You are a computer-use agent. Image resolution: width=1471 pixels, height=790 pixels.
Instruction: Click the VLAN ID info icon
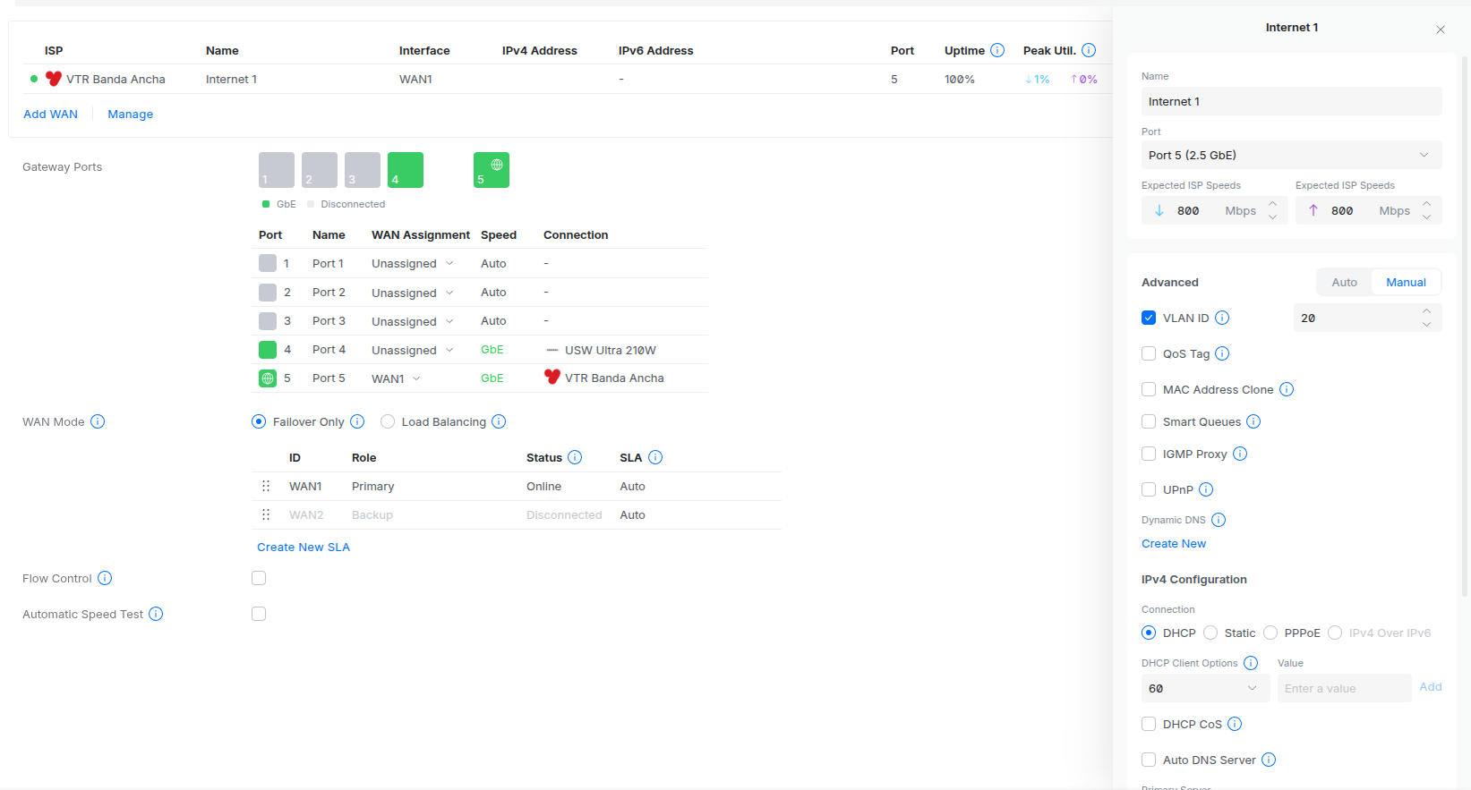coord(1222,318)
